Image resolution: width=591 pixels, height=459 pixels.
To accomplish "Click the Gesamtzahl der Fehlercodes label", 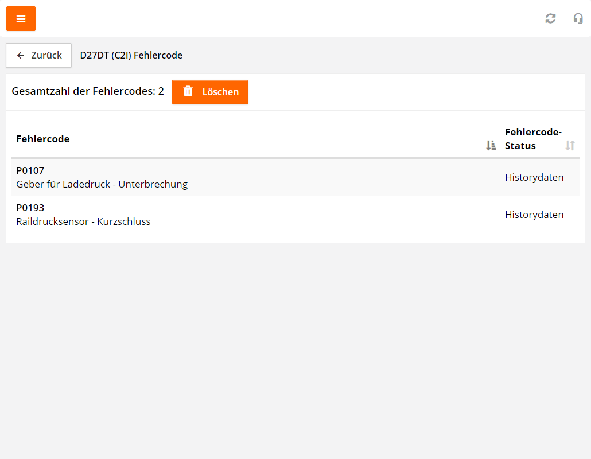I will [x=87, y=92].
